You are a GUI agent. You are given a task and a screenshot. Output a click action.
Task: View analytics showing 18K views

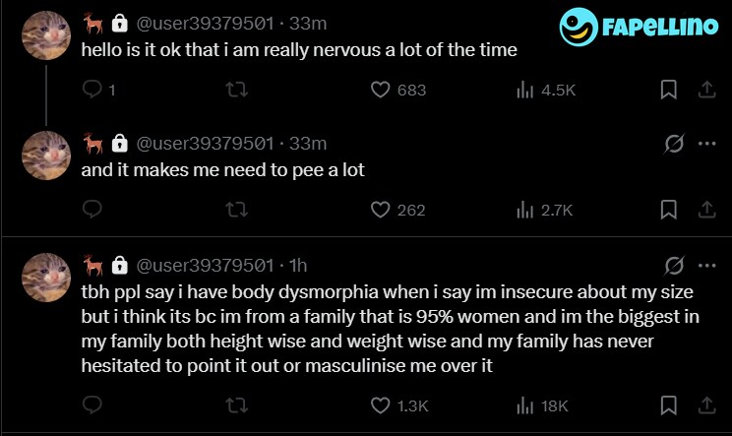coord(524,405)
